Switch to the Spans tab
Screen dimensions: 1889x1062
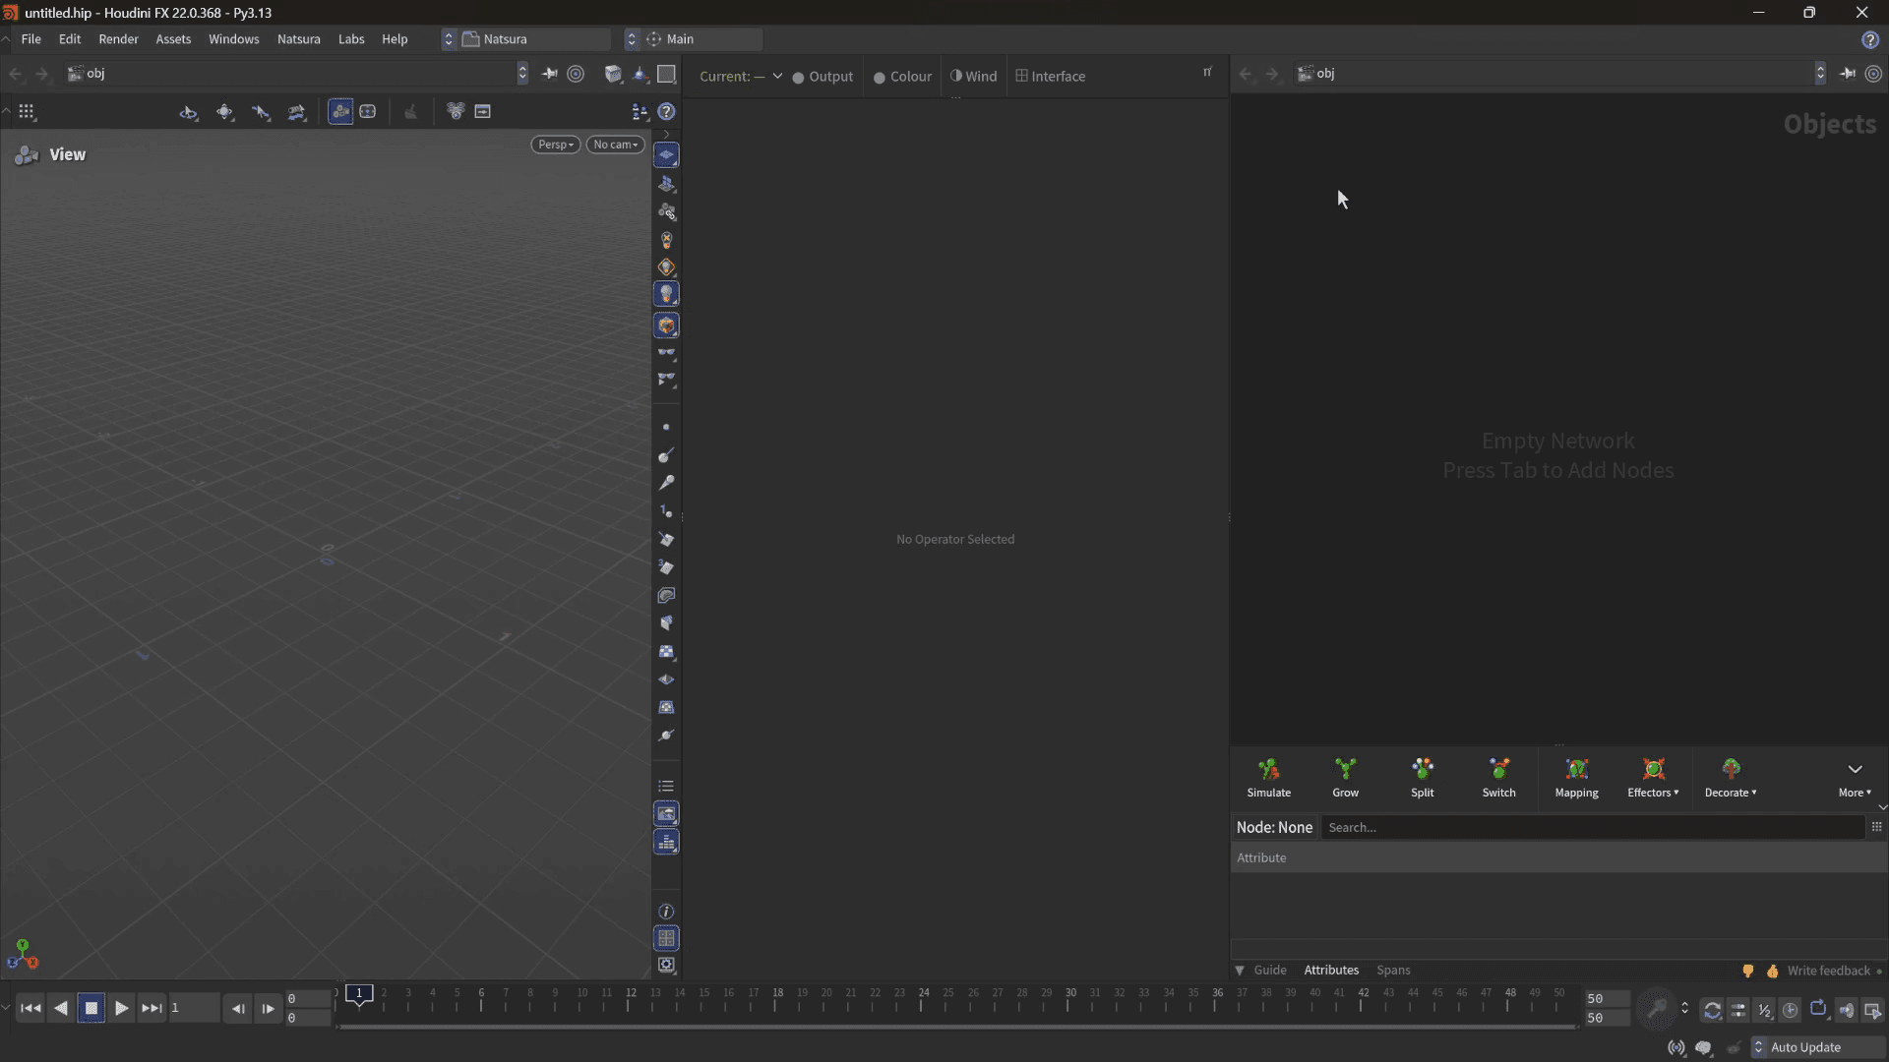click(x=1393, y=971)
